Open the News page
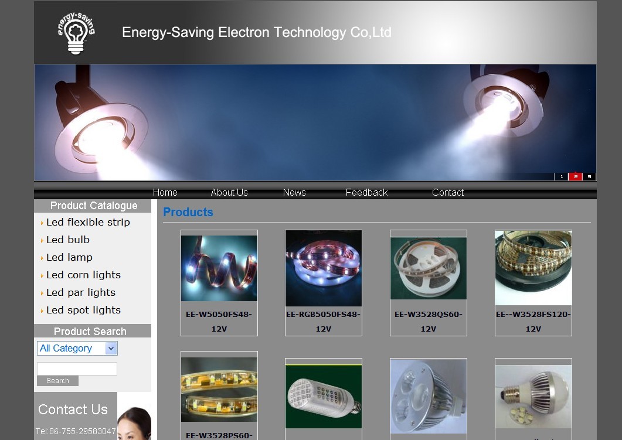 (294, 192)
